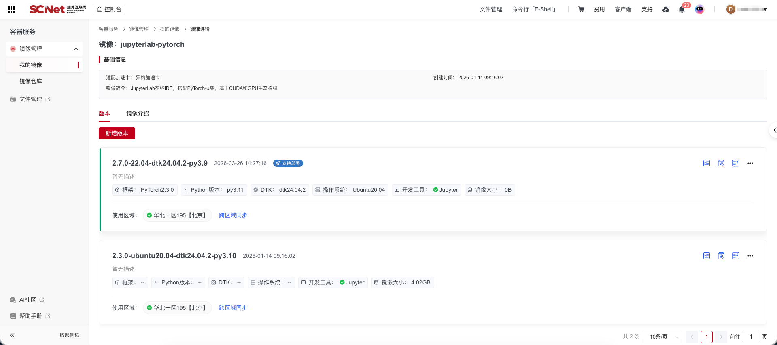The width and height of the screenshot is (777, 345).
Task: Click the 镜像 jupyterlab-pytorch heading
Action: pyautogui.click(x=142, y=44)
